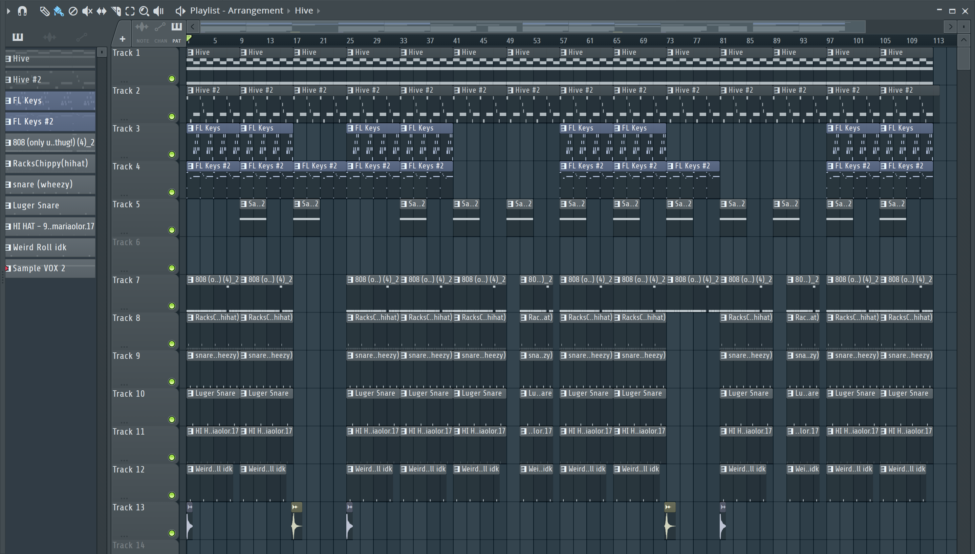Click bar 17 on the timeline ruler
Image resolution: width=975 pixels, height=554 pixels.
click(x=297, y=41)
